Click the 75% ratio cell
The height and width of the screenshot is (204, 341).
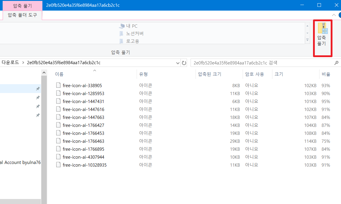pos(326,141)
